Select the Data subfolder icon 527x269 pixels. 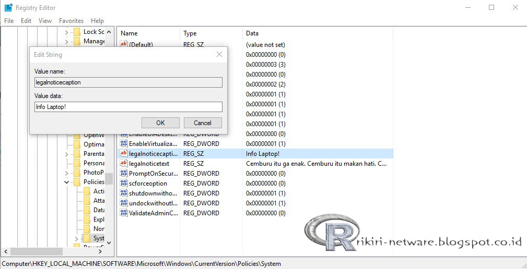point(87,210)
